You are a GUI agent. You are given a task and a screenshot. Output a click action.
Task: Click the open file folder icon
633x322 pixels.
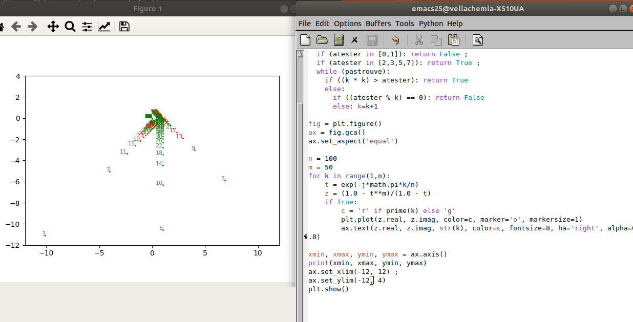pos(322,40)
